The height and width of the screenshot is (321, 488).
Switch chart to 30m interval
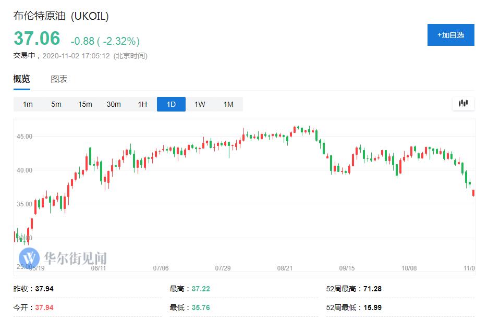[x=114, y=104]
